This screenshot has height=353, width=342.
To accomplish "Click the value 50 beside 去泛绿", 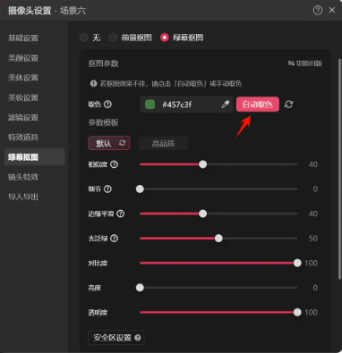I will click(313, 239).
